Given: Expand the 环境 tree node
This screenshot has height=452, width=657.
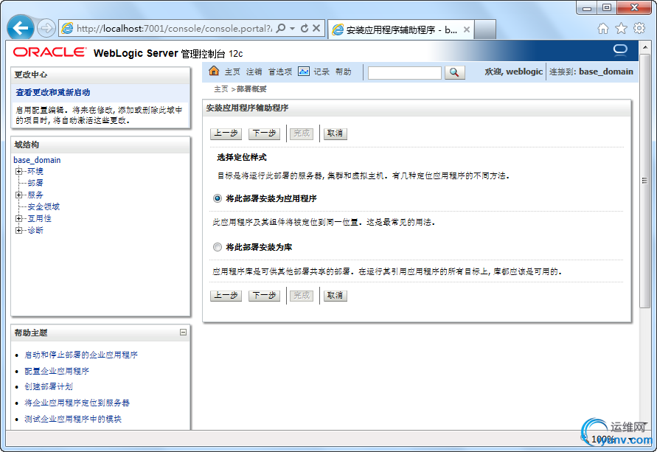Looking at the screenshot, I should pos(18,171).
